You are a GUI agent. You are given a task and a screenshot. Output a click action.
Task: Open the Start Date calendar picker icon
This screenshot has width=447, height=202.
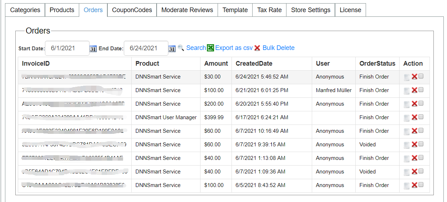pyautogui.click(x=93, y=49)
